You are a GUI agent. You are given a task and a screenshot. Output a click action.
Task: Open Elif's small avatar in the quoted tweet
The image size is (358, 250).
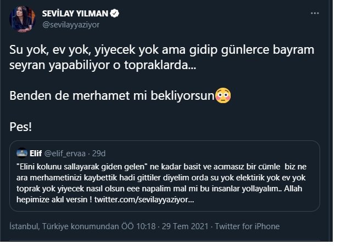22,153
